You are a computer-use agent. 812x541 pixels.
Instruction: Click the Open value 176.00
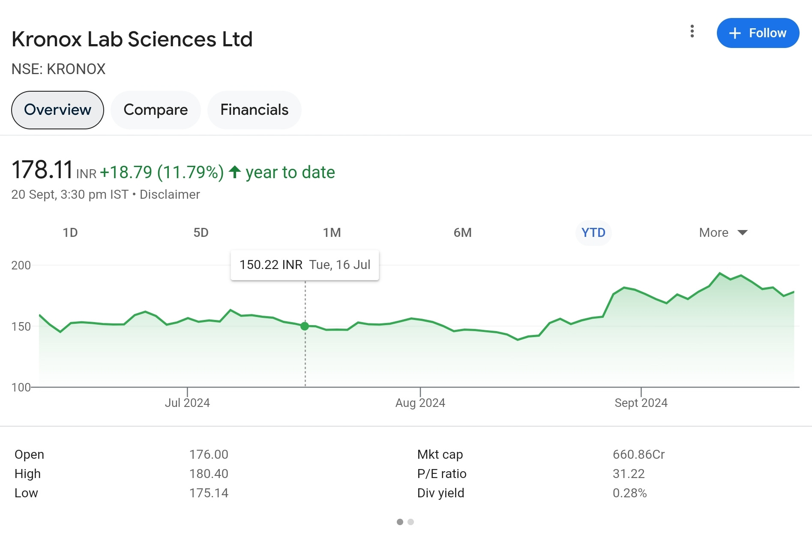tap(209, 454)
